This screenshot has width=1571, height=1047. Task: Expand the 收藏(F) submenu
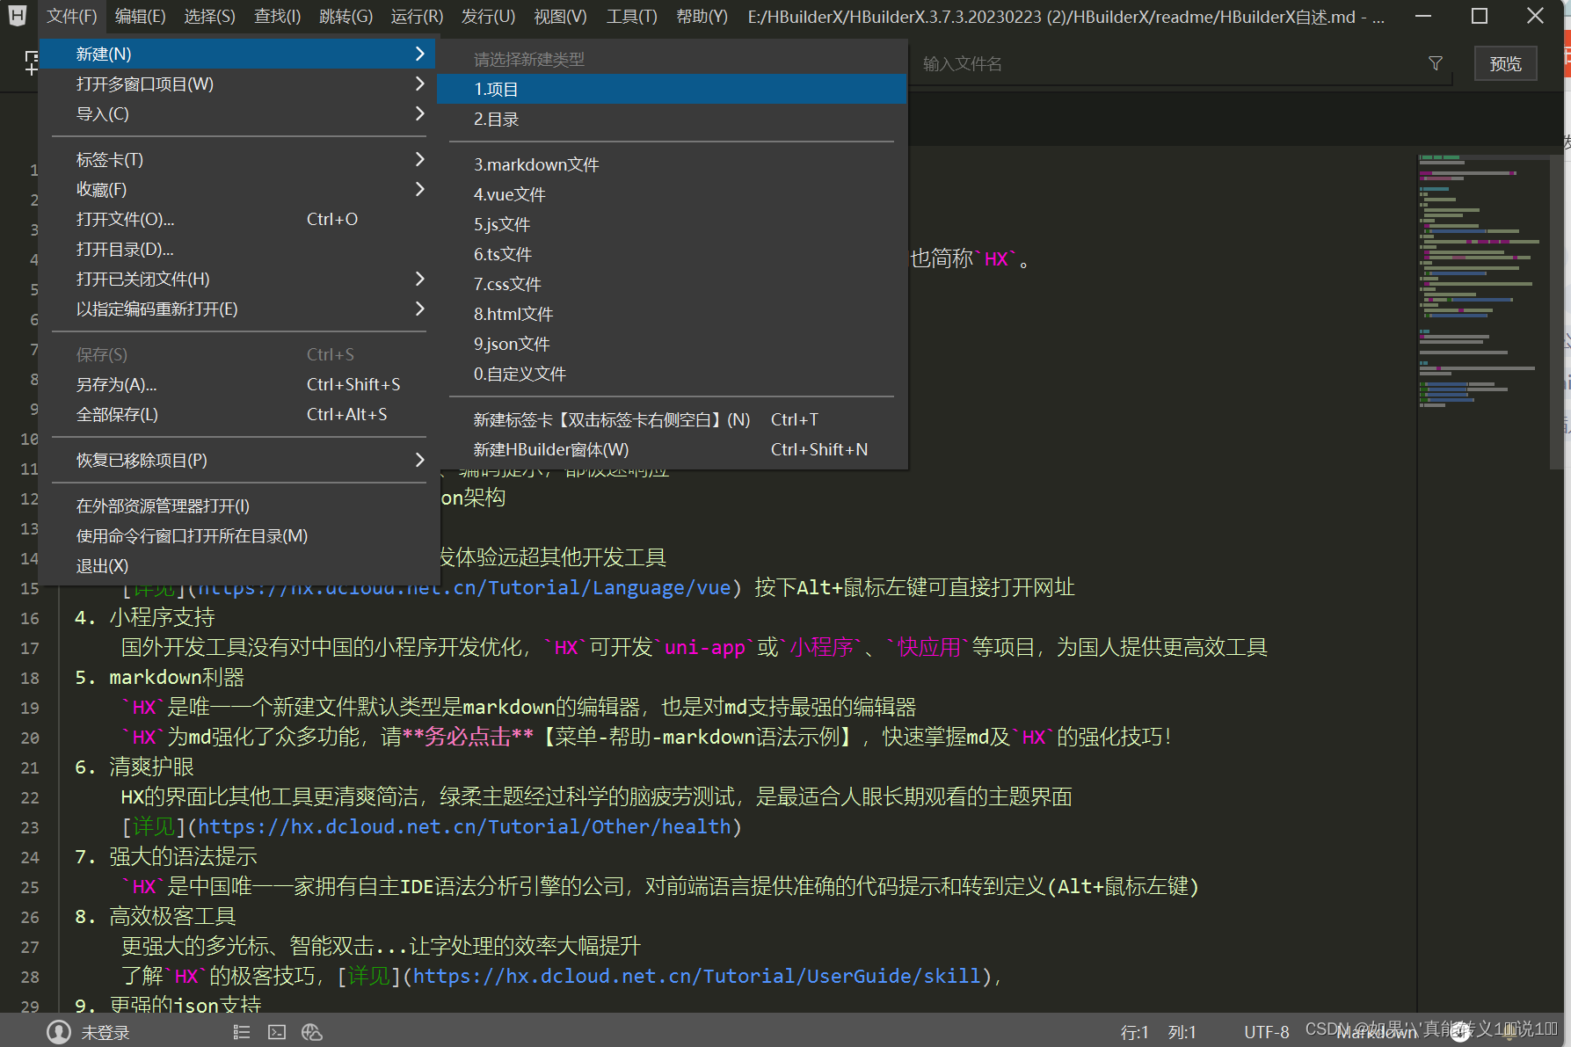[x=419, y=189]
